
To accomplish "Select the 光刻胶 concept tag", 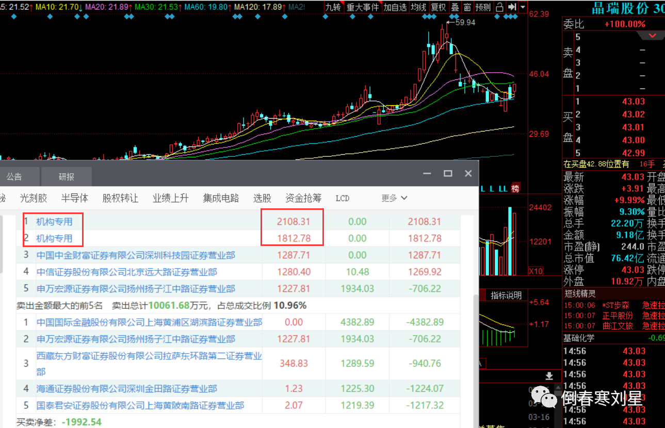I will [x=34, y=198].
